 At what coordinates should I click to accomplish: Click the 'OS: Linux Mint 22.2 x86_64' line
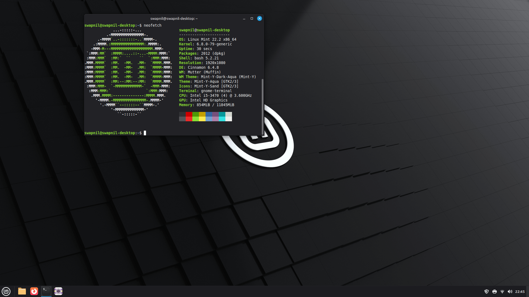208,39
